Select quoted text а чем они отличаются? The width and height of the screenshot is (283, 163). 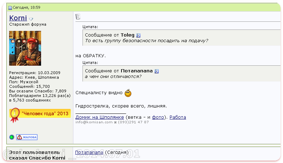(x=113, y=77)
